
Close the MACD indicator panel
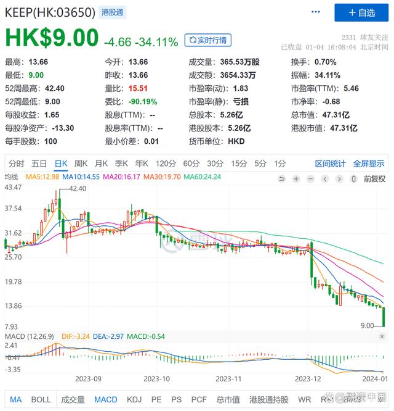point(382,336)
